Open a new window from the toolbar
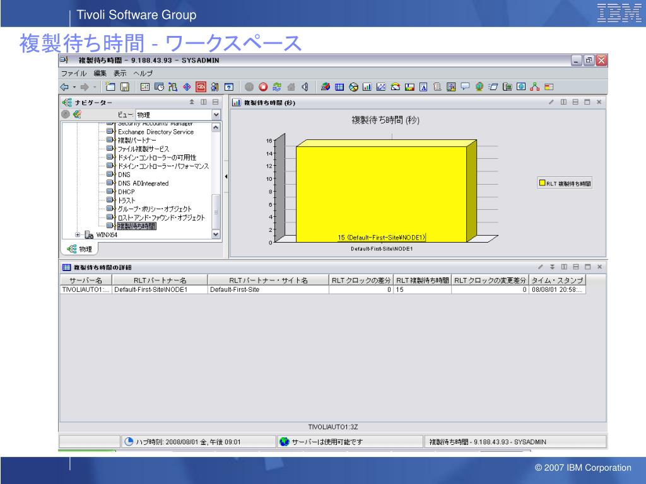This screenshot has width=646, height=484. (110, 86)
